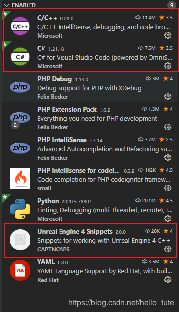
Task: Select the Python snake logo icon
Action: 20,209
